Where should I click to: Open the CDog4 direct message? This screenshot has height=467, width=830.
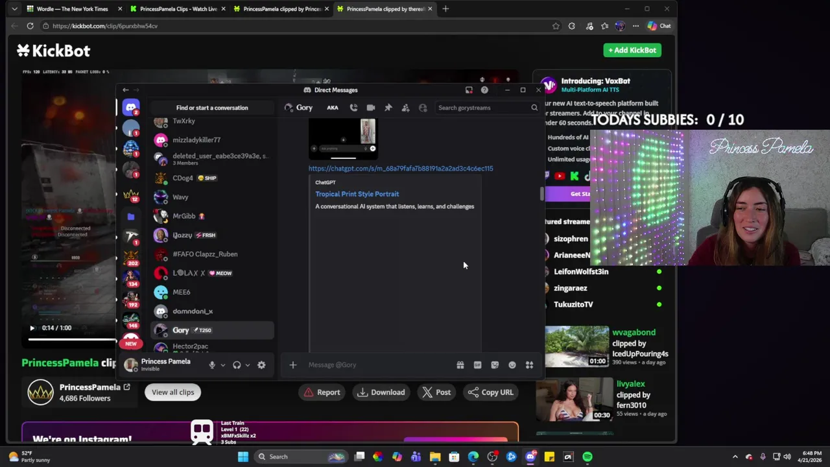213,178
